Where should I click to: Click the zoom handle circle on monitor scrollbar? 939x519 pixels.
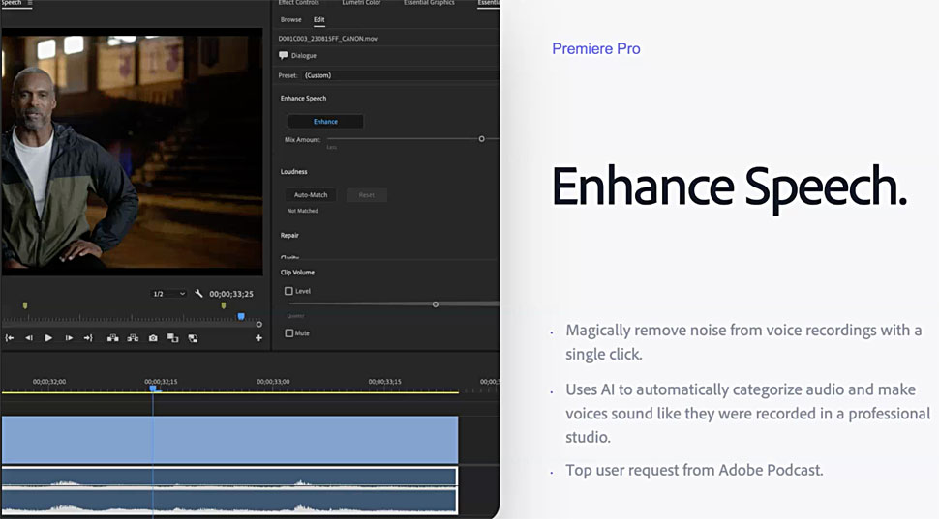pyautogui.click(x=258, y=325)
